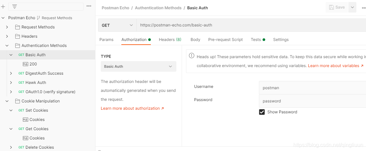This screenshot has height=151, width=366.
Task: Click the e.g. example icon beside 200
Action: (26, 64)
